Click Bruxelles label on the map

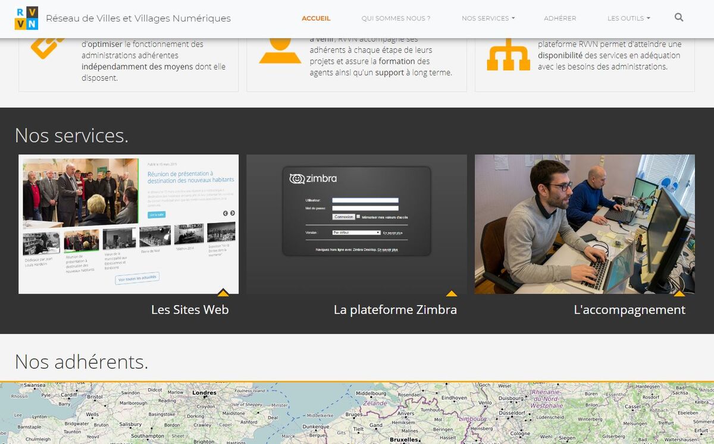point(404,440)
